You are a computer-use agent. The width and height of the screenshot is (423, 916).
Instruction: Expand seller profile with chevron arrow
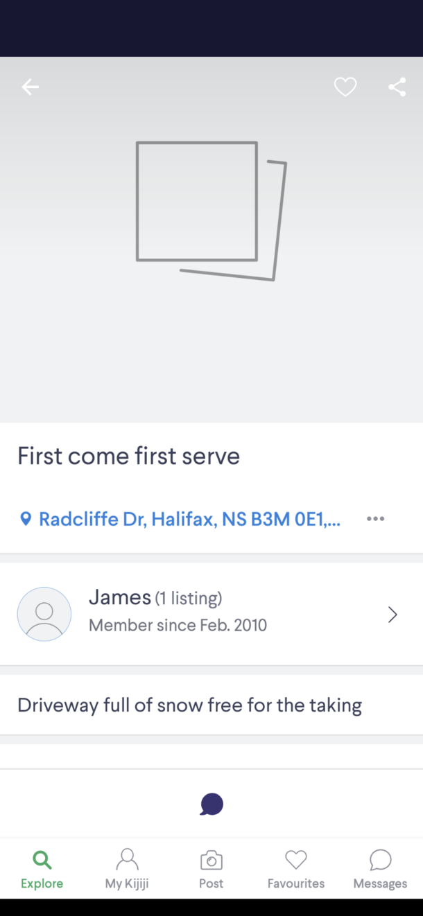tap(392, 615)
